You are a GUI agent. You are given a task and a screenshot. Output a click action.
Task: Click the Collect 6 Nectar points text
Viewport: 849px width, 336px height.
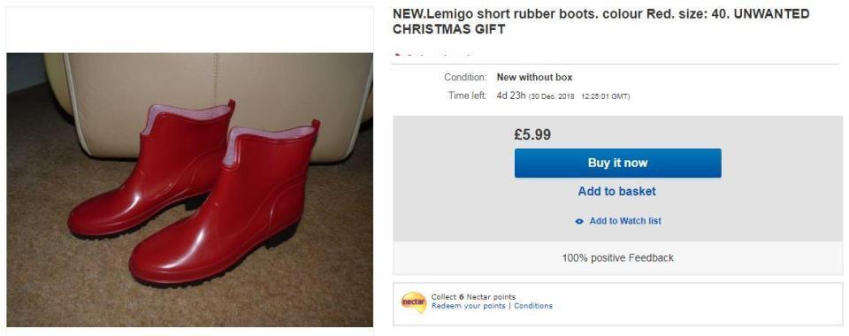pyautogui.click(x=473, y=296)
